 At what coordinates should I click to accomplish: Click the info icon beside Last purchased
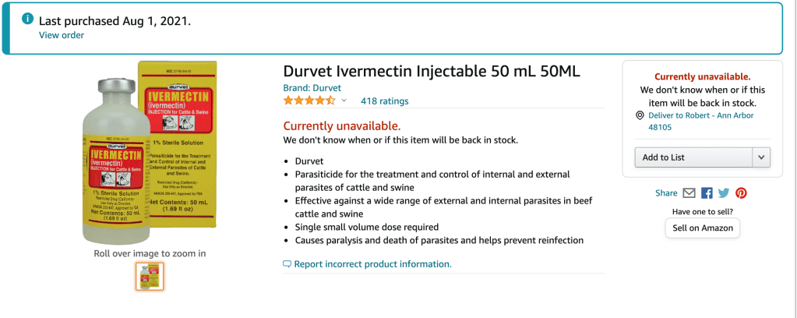[x=28, y=19]
